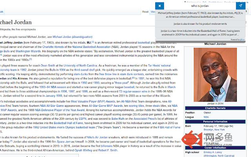Click the 'who is jordan' query field

[200, 6]
